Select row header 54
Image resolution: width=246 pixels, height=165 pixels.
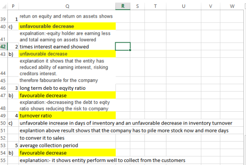(4, 153)
